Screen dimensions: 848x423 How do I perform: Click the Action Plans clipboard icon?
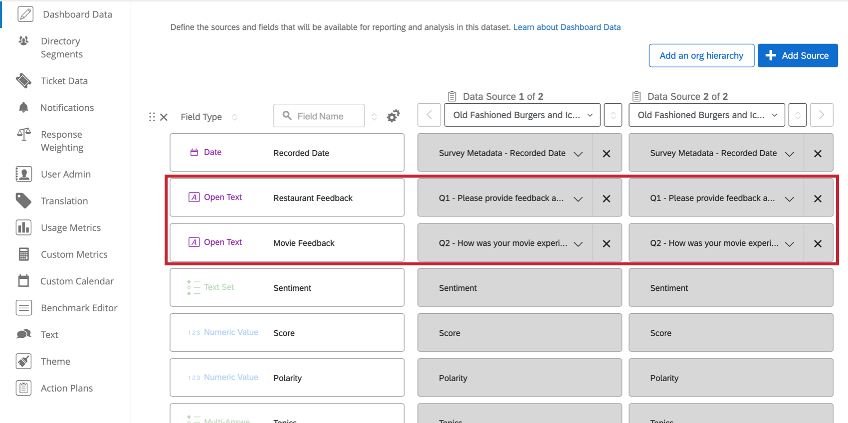pos(23,388)
